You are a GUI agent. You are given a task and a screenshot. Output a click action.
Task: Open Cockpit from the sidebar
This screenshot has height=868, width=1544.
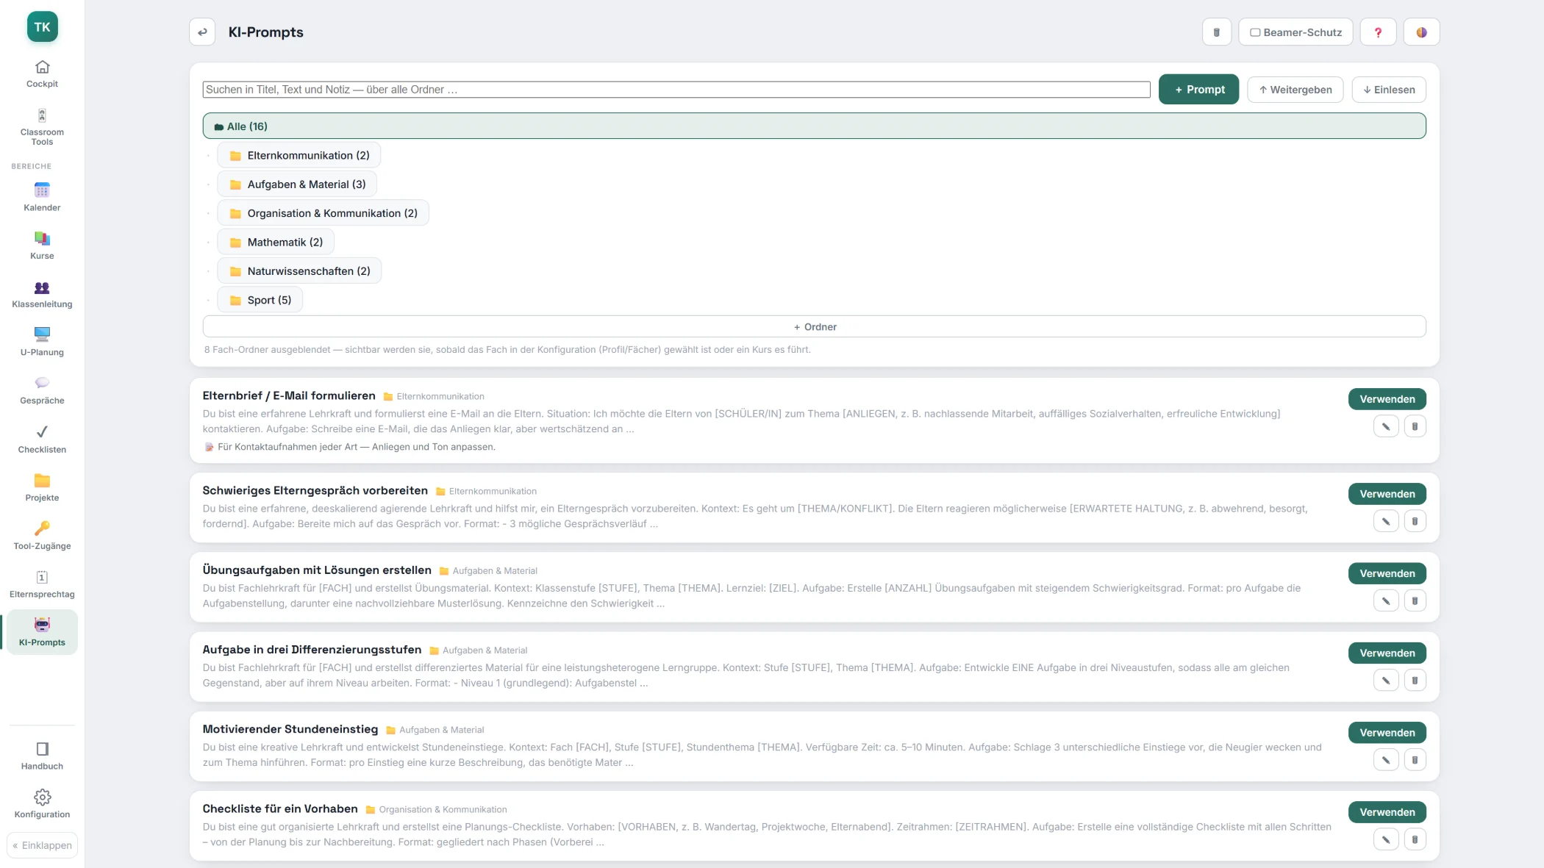pyautogui.click(x=42, y=74)
